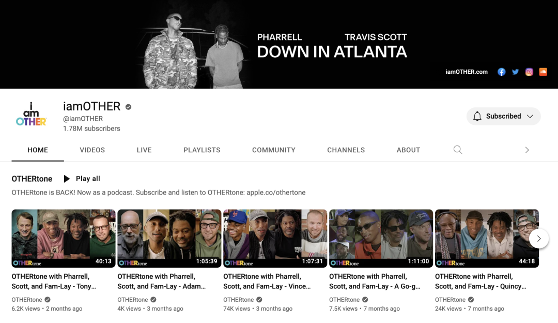Click OTHERtone channel name under Adam video
Image resolution: width=558 pixels, height=323 pixels.
pos(133,300)
